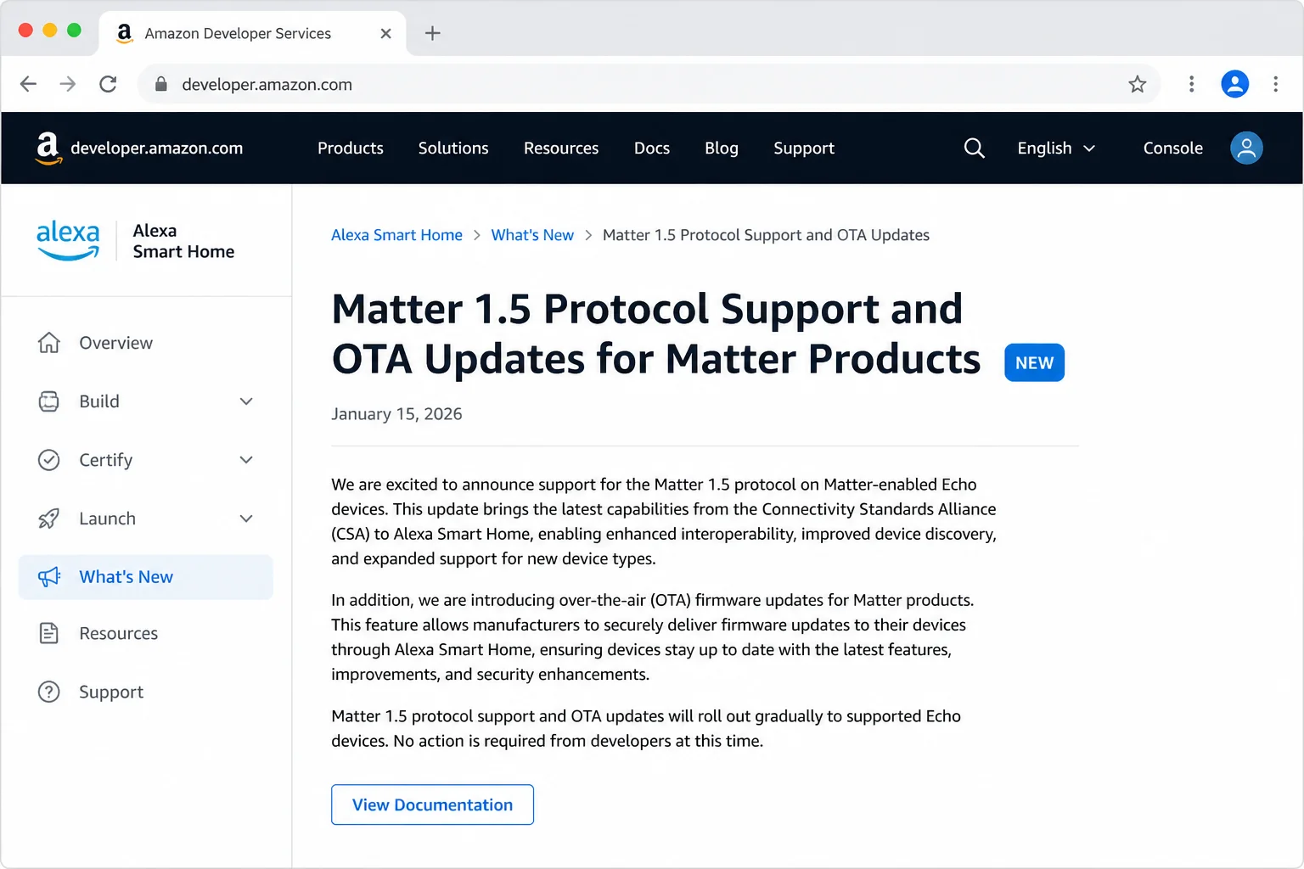1304x869 pixels.
Task: Click the developer.amazon.com header text
Action: (x=157, y=149)
